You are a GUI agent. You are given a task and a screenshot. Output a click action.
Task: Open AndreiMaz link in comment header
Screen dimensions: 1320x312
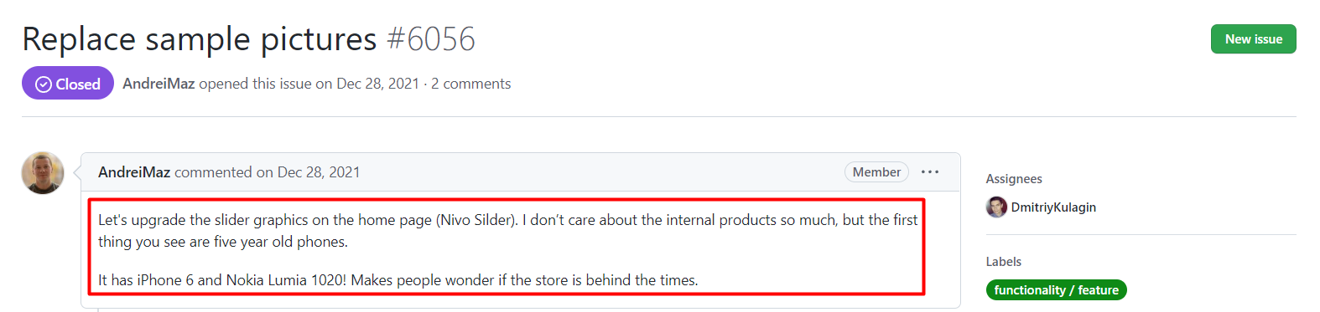134,172
